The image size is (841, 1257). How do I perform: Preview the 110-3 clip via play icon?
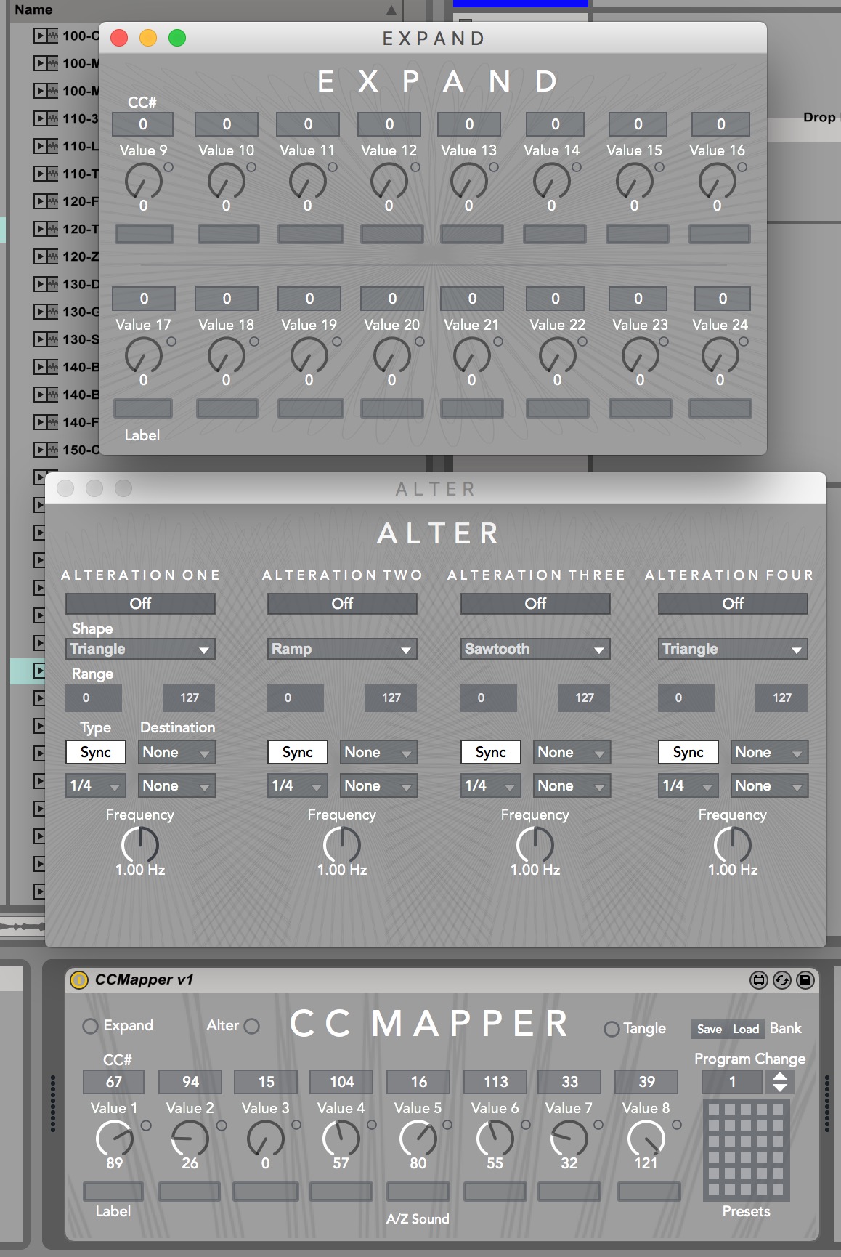[x=40, y=118]
